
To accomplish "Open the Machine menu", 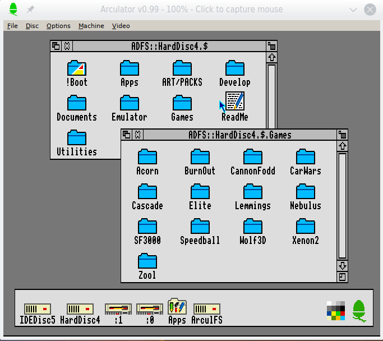I will pos(91,26).
